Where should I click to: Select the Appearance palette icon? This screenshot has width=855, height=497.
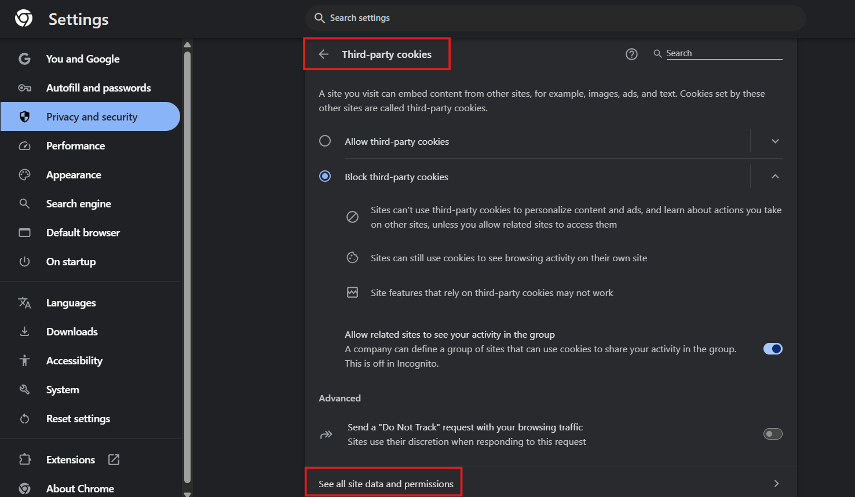click(x=25, y=174)
